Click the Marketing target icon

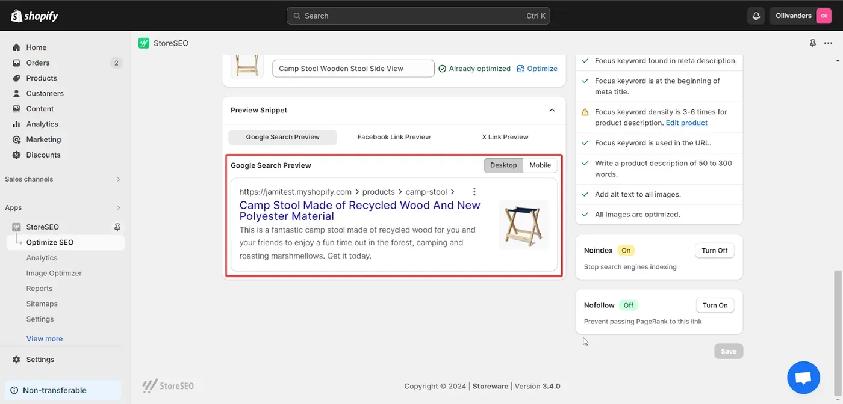(16, 139)
